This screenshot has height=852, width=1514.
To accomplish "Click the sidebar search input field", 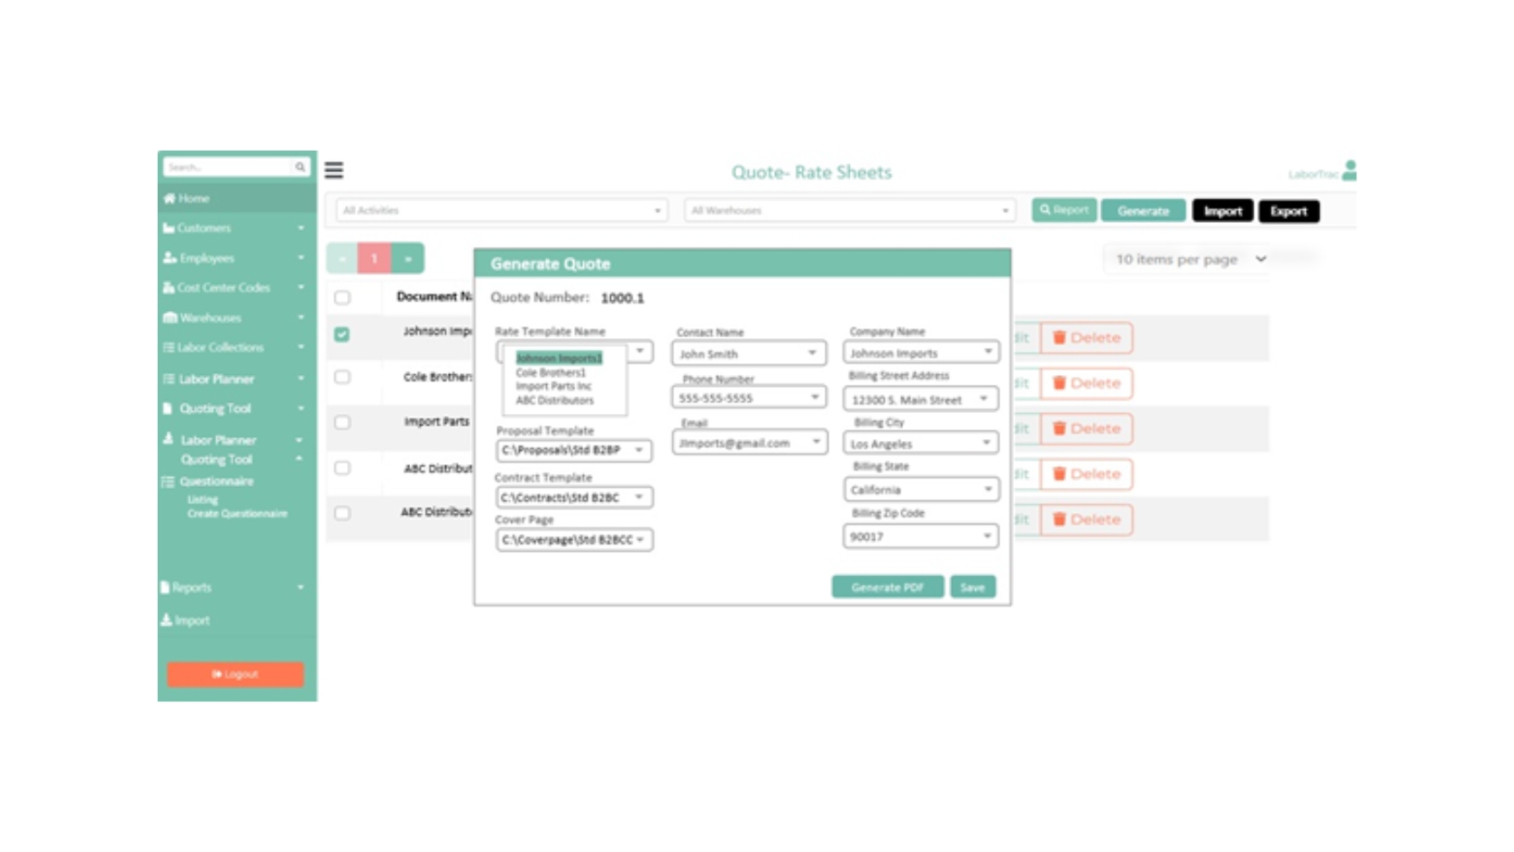I will 227,167.
